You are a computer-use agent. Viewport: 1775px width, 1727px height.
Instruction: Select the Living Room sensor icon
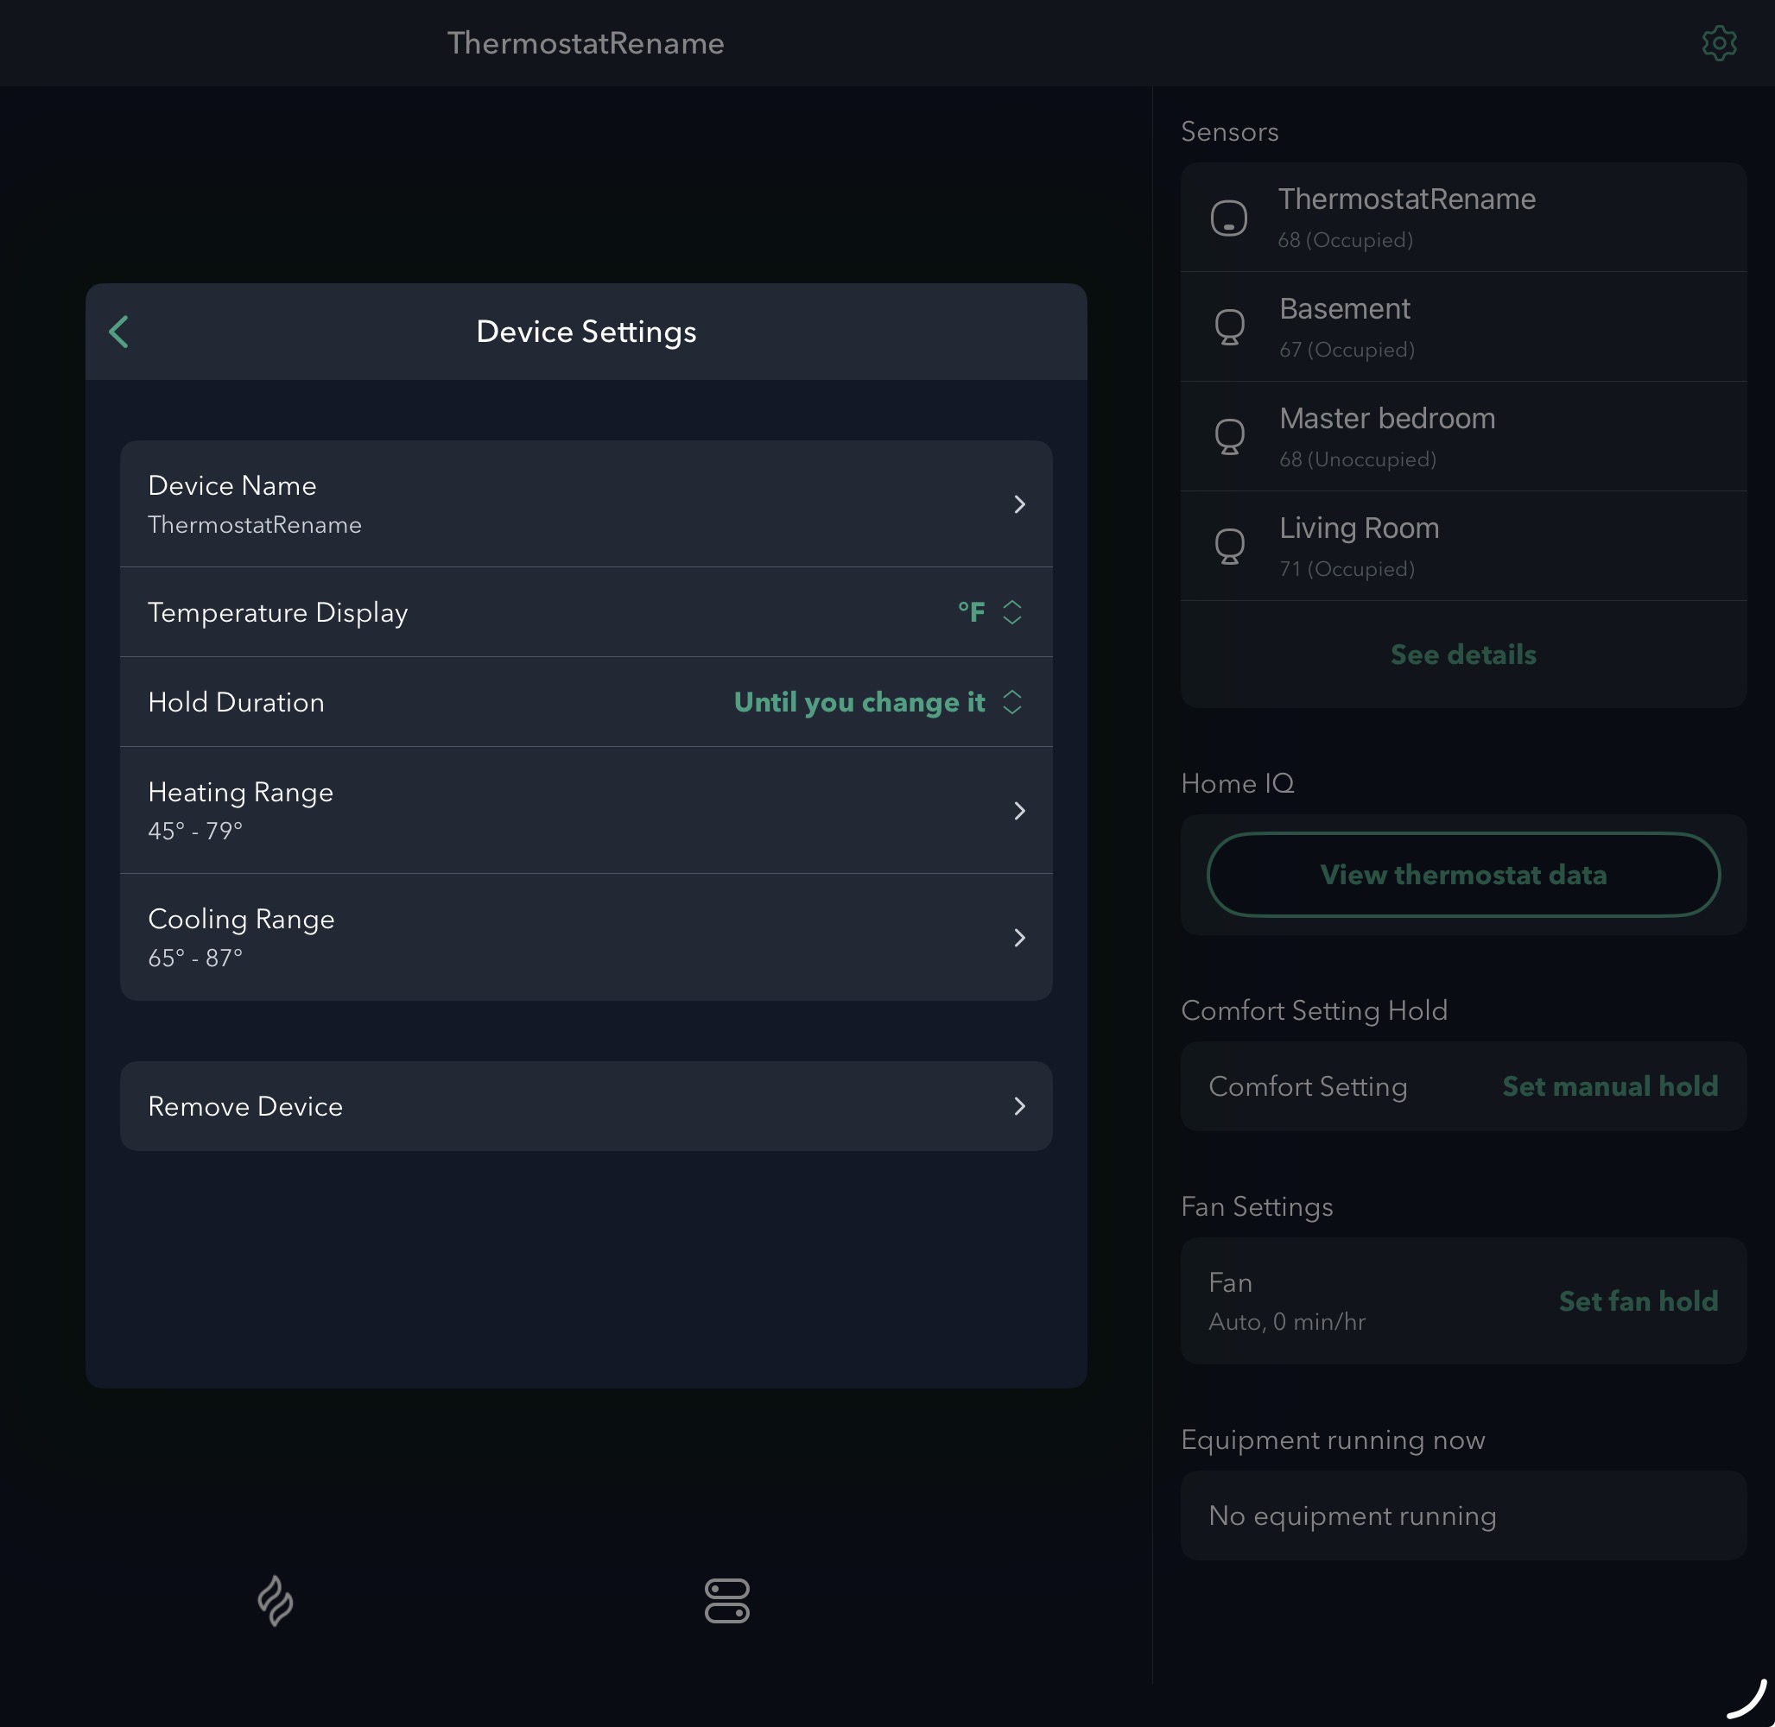tap(1229, 547)
